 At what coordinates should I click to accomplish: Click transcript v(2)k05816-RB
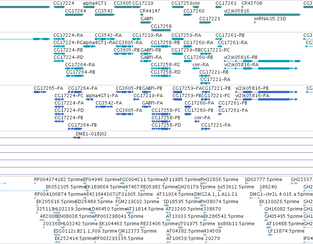(262, 61)
